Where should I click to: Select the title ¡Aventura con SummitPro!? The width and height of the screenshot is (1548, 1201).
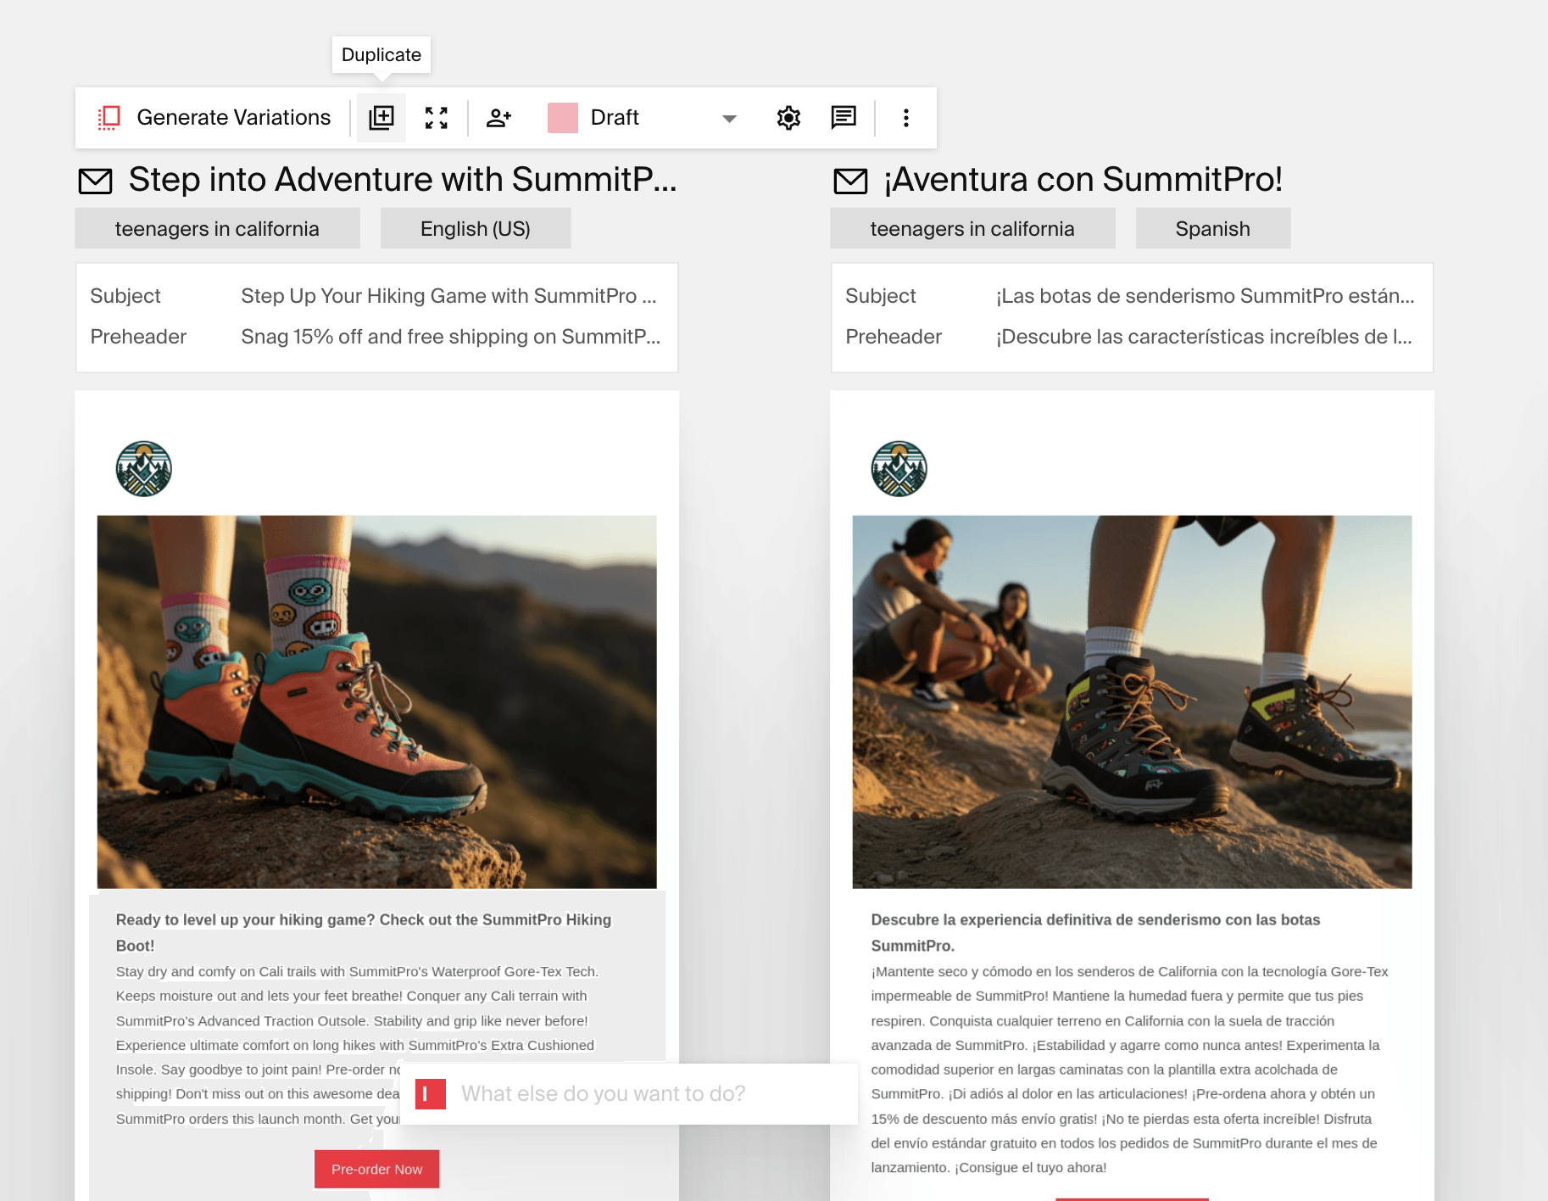pos(1083,179)
